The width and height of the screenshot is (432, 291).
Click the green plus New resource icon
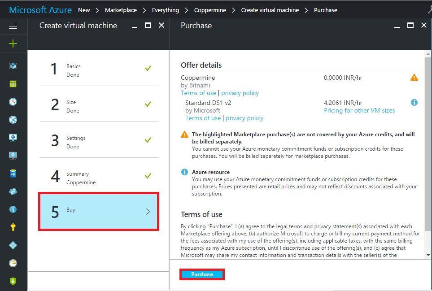coord(13,43)
